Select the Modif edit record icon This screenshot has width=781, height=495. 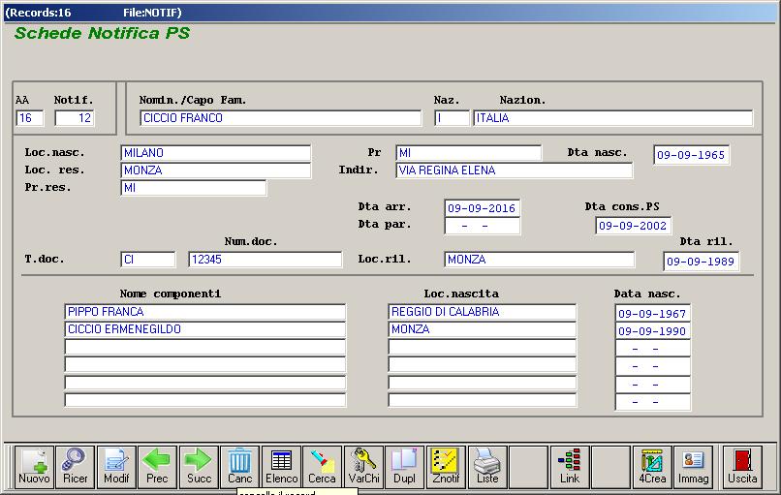[x=116, y=466]
